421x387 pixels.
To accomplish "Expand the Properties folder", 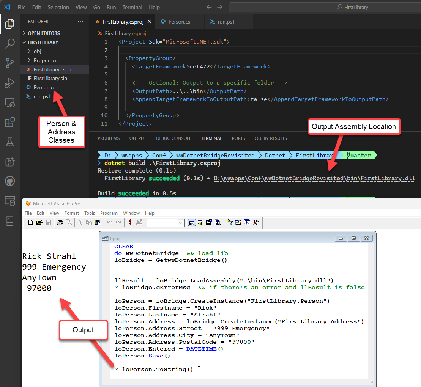I will 45,60.
